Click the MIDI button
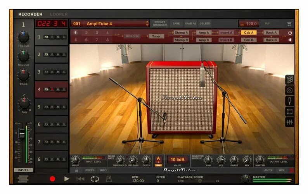 pyautogui.click(x=282, y=170)
